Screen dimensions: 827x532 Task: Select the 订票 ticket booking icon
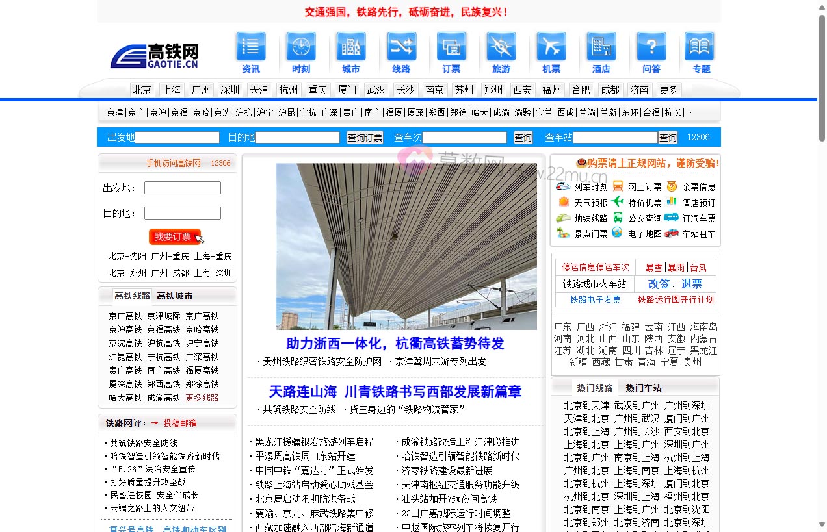(451, 45)
